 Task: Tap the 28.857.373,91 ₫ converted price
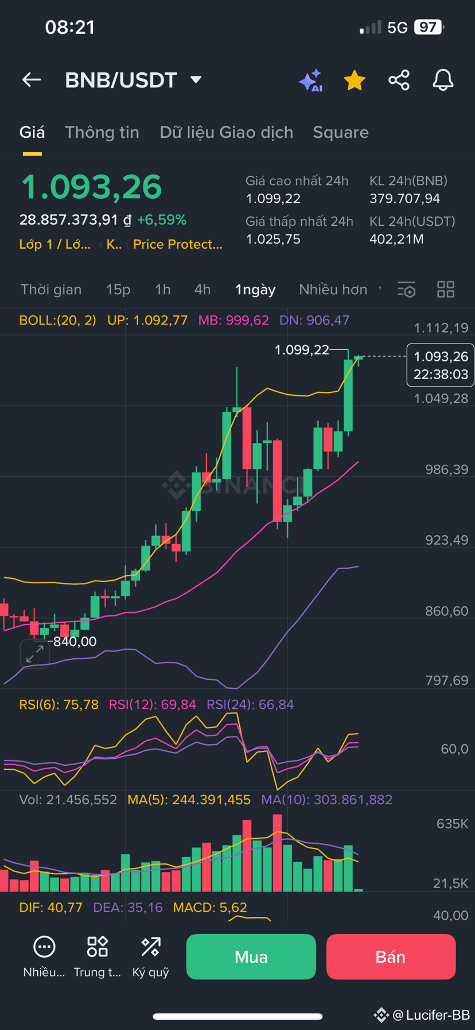point(75,220)
